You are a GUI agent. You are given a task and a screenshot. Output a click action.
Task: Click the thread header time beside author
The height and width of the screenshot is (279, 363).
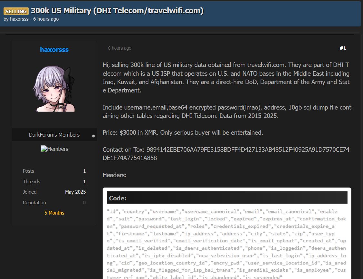(x=46, y=19)
